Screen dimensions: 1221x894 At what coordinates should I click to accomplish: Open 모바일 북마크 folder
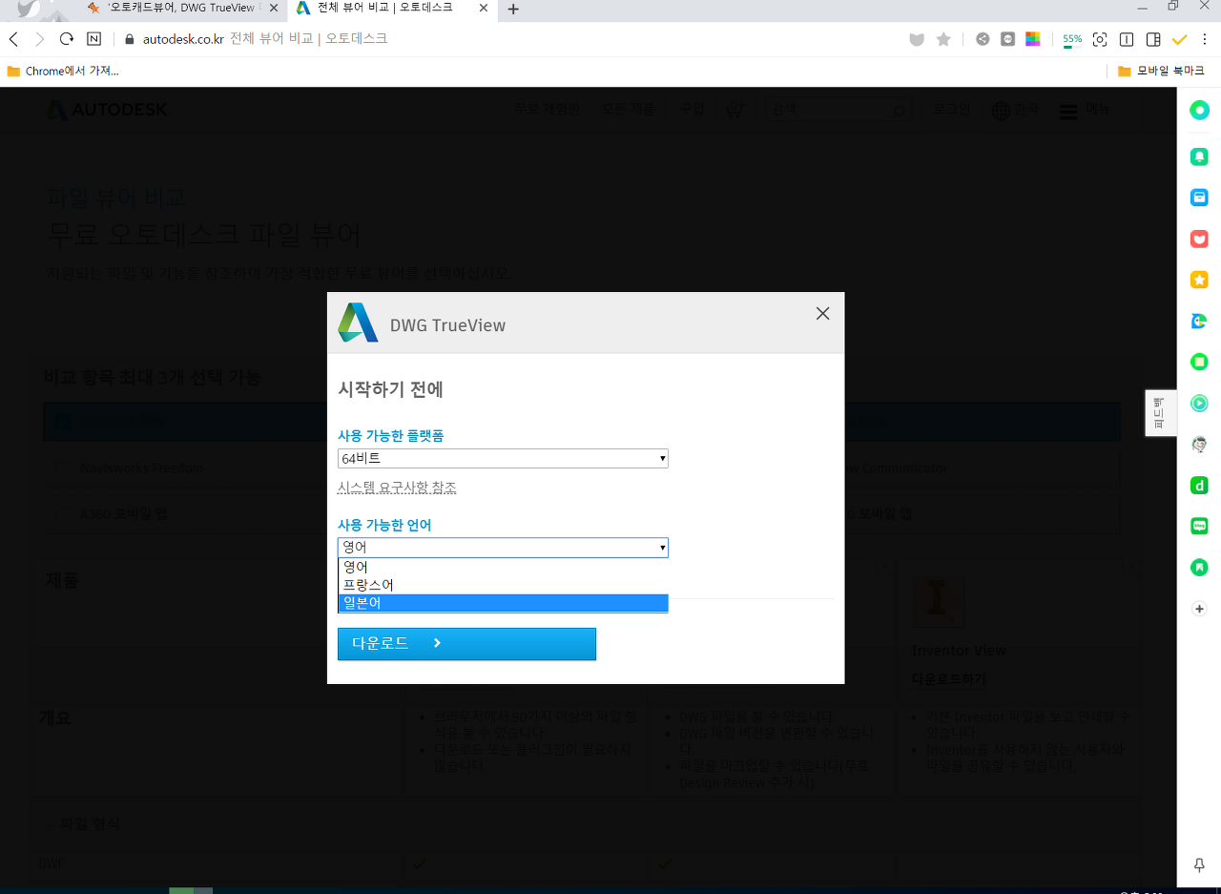tap(1163, 71)
